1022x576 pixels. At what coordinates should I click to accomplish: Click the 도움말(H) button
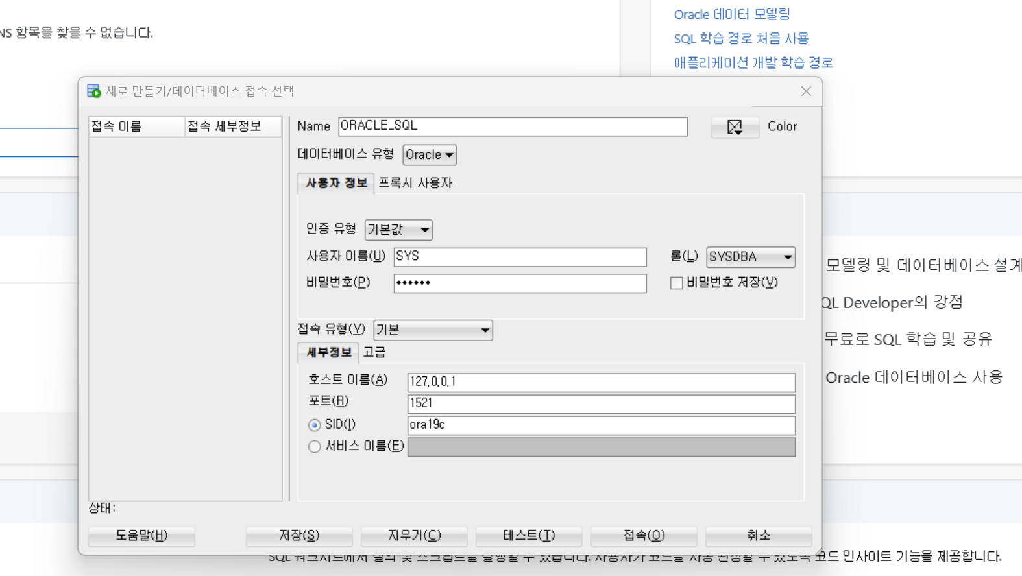pyautogui.click(x=141, y=536)
